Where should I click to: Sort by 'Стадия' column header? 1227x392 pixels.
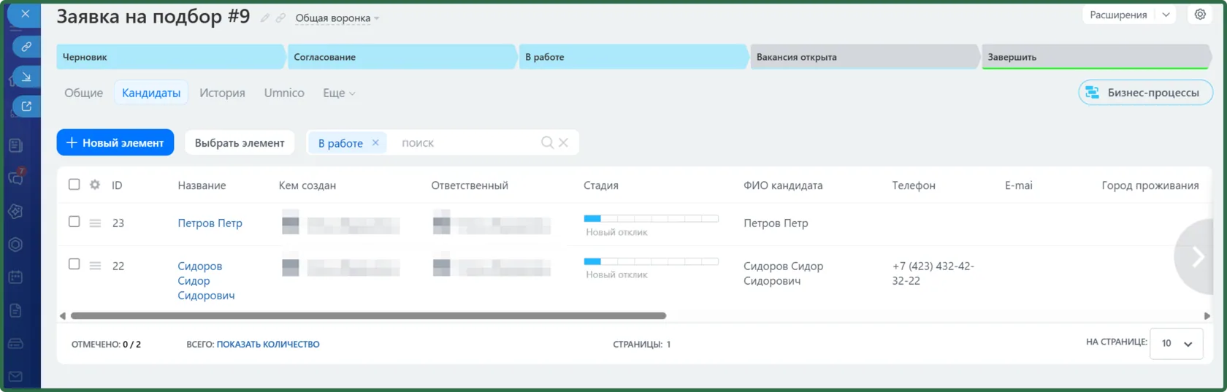(600, 185)
